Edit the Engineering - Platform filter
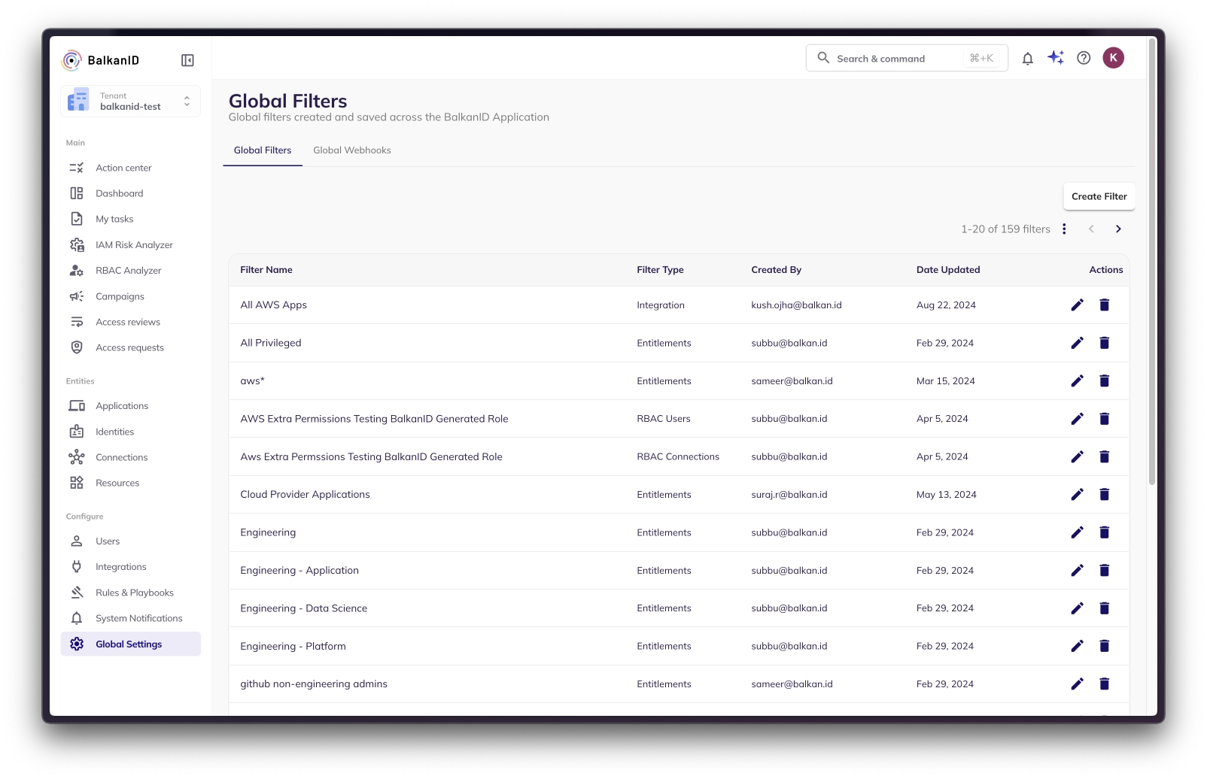Image resolution: width=1207 pixels, height=779 pixels. [1078, 646]
